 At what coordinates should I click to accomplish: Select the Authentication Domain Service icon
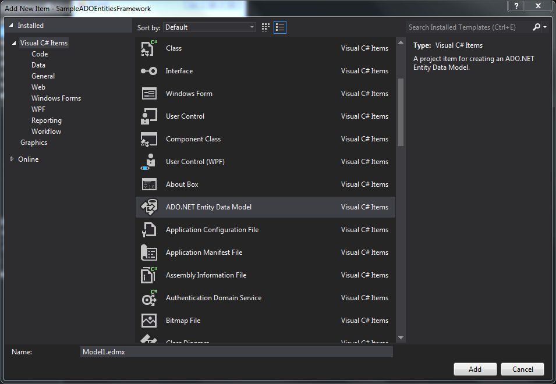pyautogui.click(x=149, y=297)
